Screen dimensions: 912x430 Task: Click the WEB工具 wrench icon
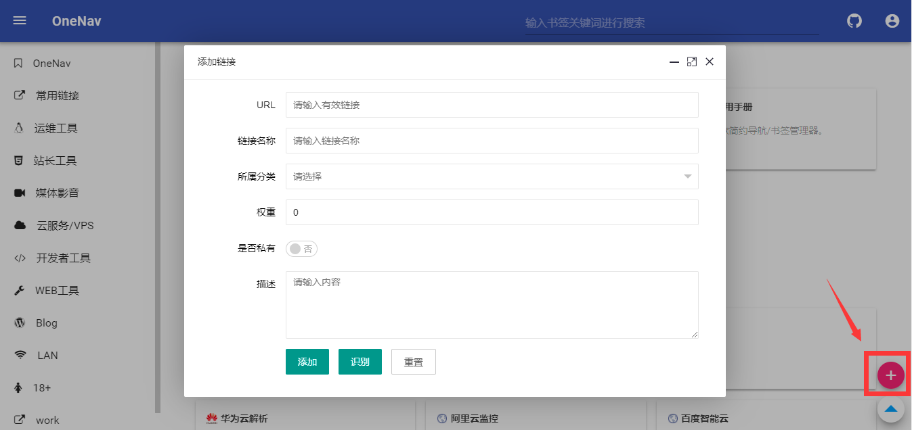coord(19,290)
